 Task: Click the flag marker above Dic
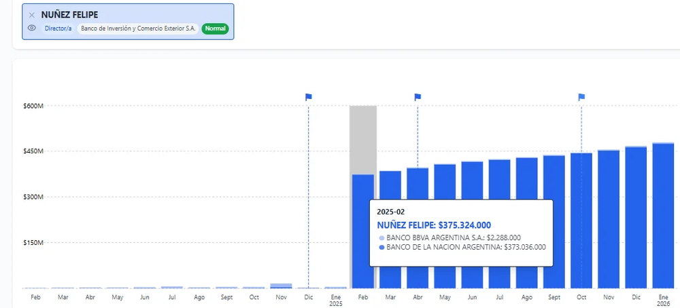(x=308, y=97)
